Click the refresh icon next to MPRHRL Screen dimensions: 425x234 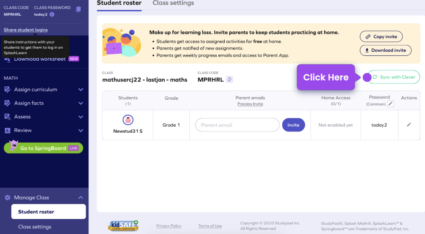click(229, 79)
